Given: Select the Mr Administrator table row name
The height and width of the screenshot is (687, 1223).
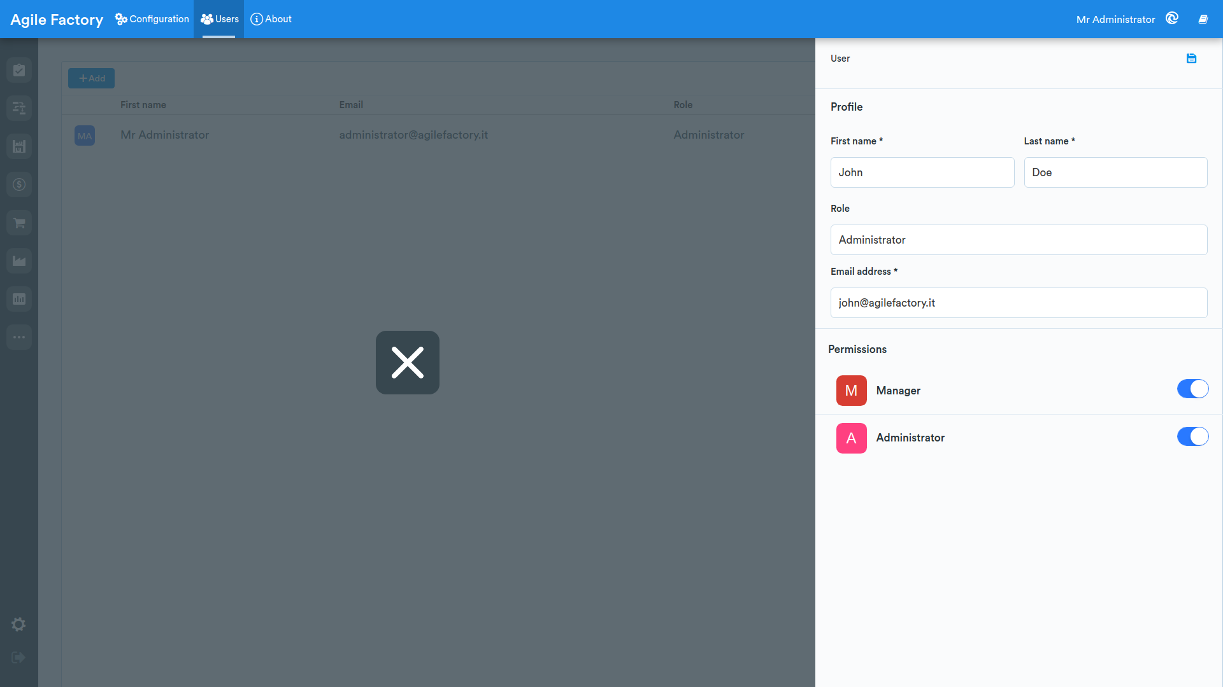Looking at the screenshot, I should (165, 135).
